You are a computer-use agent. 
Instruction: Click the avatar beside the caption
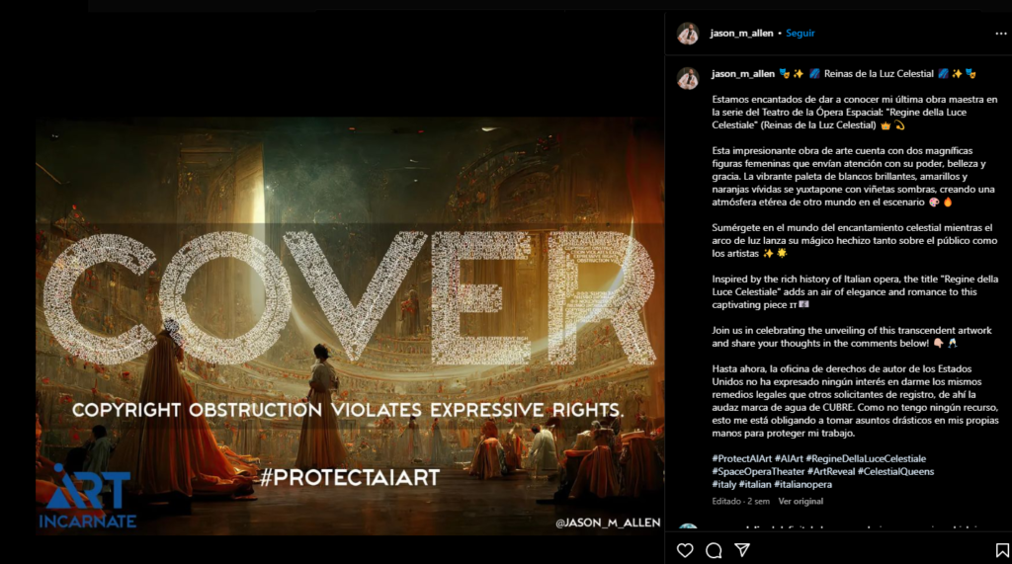click(x=688, y=77)
